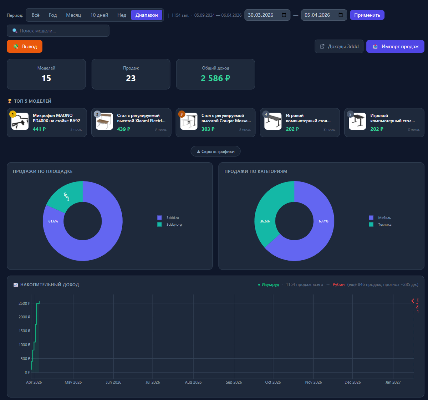
Task: Click the Применить button
Action: pos(367,15)
